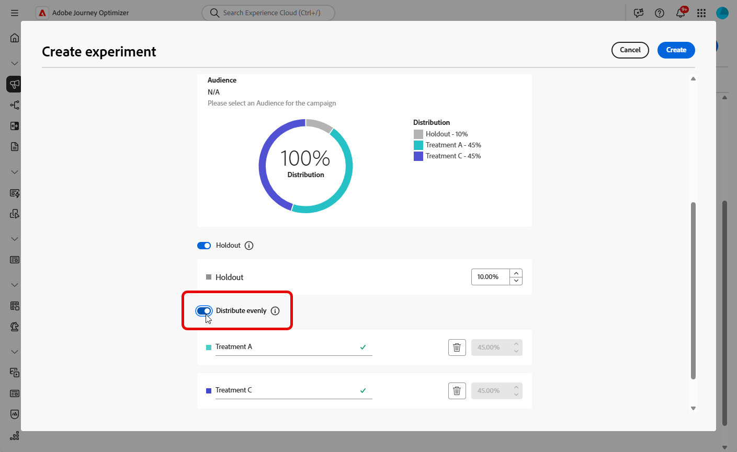Toggle the Holdout switch off
Screen dimensions: 737x452
coord(204,246)
